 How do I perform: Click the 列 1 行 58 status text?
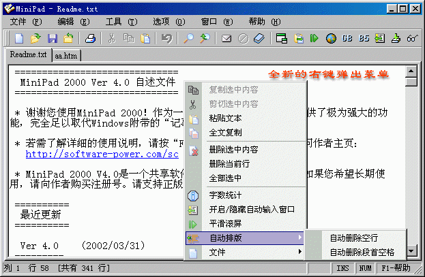(x=26, y=268)
